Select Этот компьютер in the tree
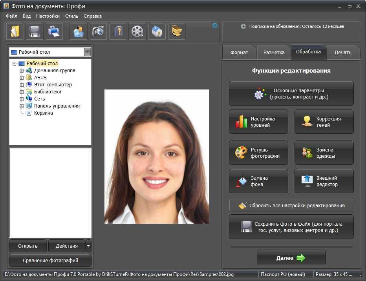 pyautogui.click(x=53, y=85)
